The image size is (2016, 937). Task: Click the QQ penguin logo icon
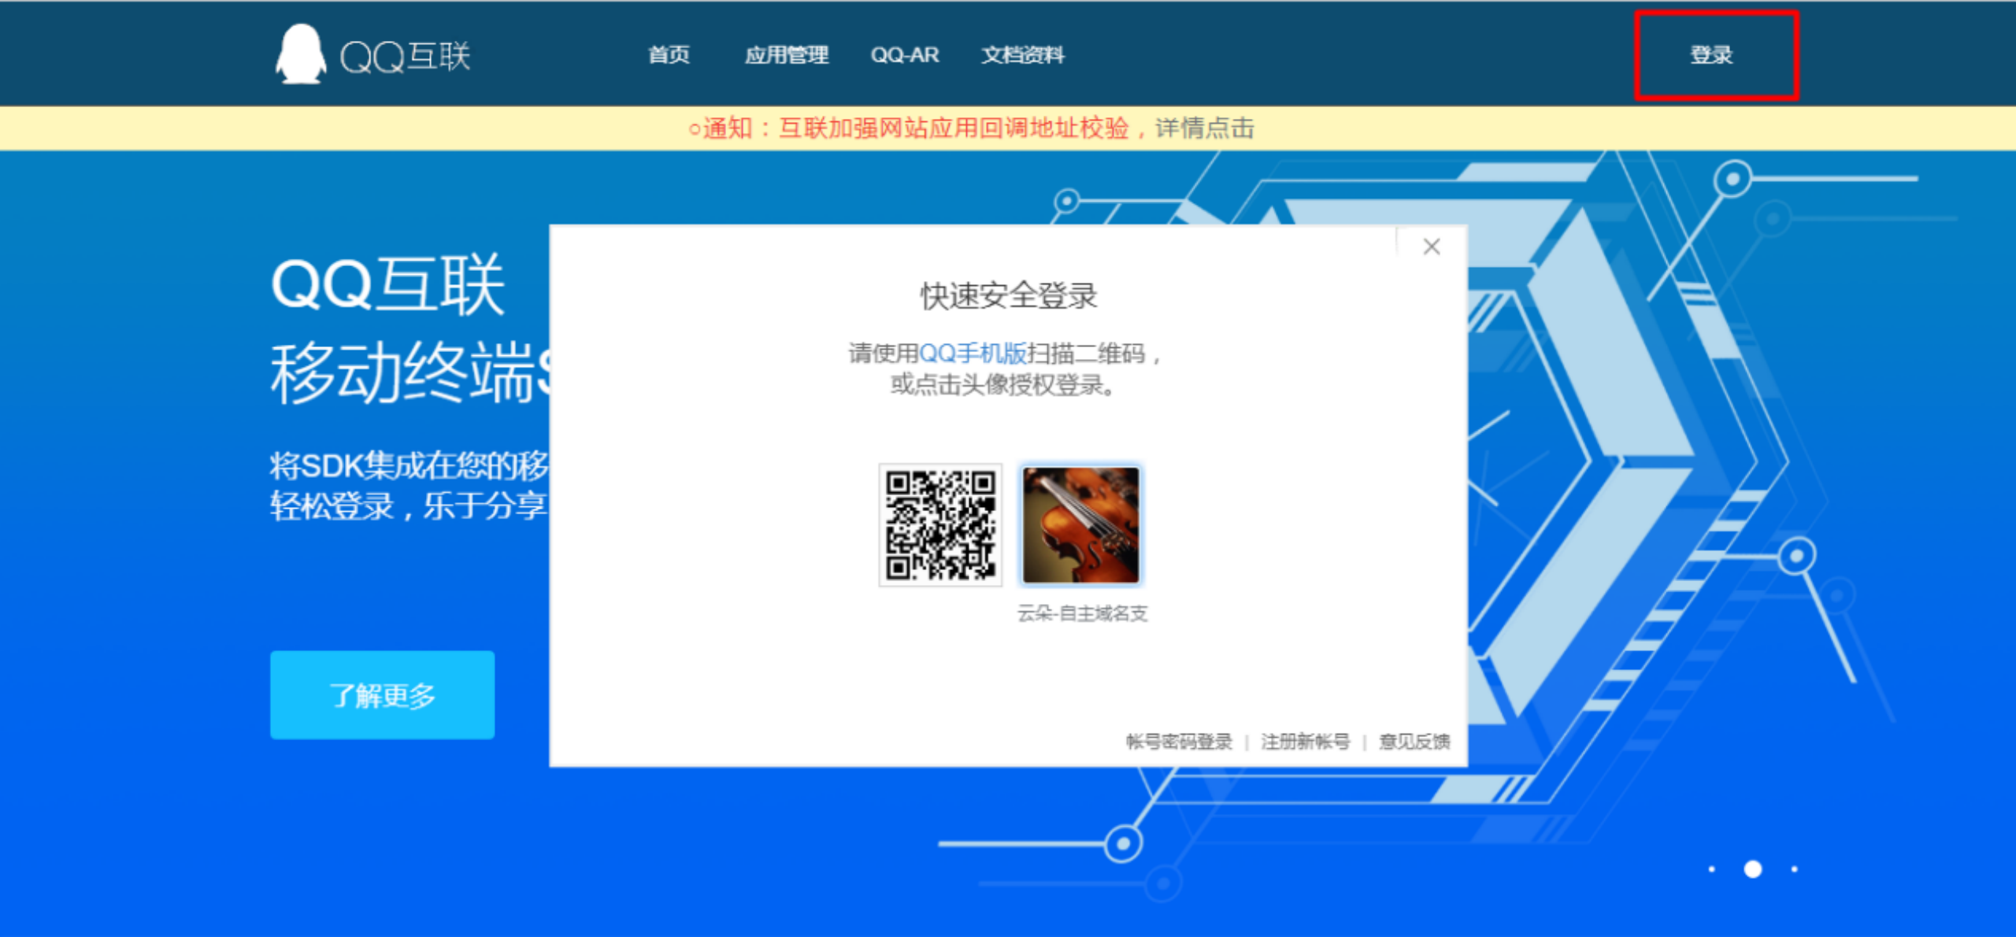click(x=300, y=54)
